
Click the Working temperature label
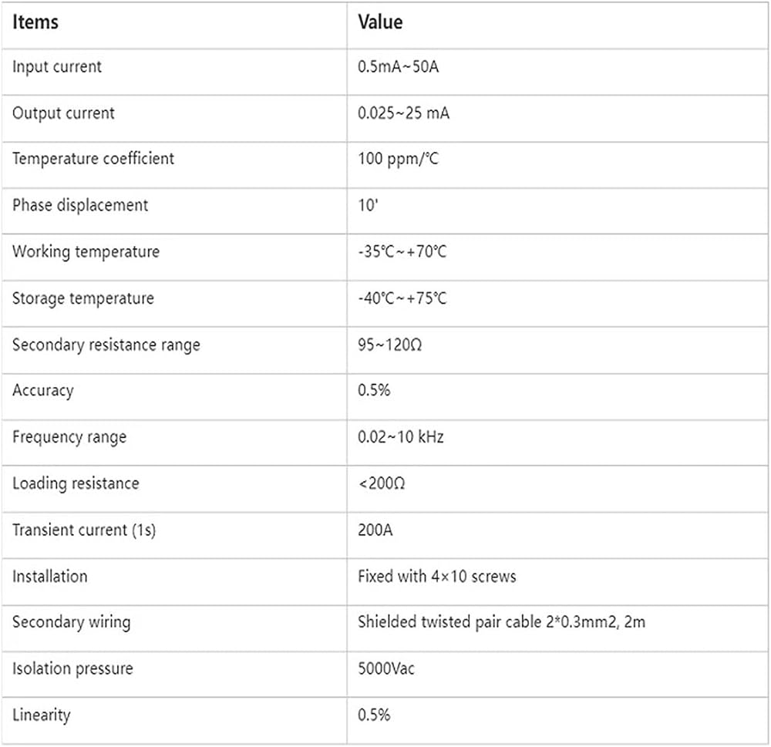pyautogui.click(x=86, y=252)
